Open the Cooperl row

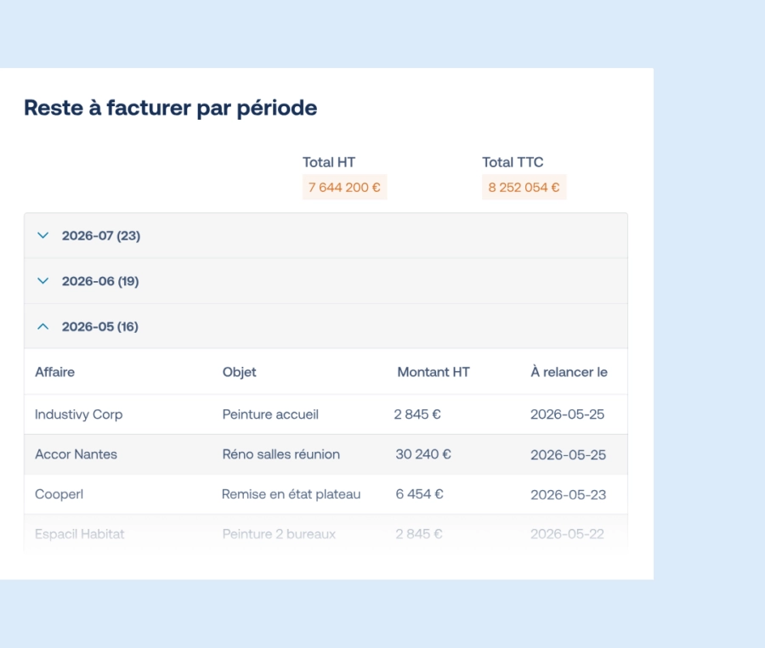pyautogui.click(x=59, y=494)
